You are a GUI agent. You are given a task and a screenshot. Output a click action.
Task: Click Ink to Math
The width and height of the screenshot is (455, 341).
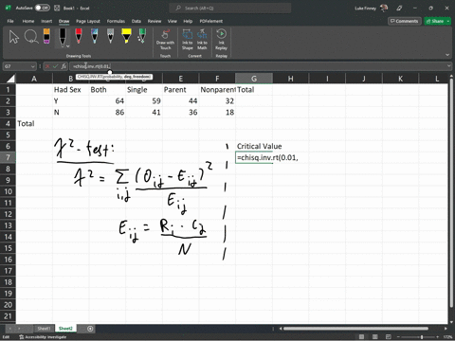[x=202, y=40]
